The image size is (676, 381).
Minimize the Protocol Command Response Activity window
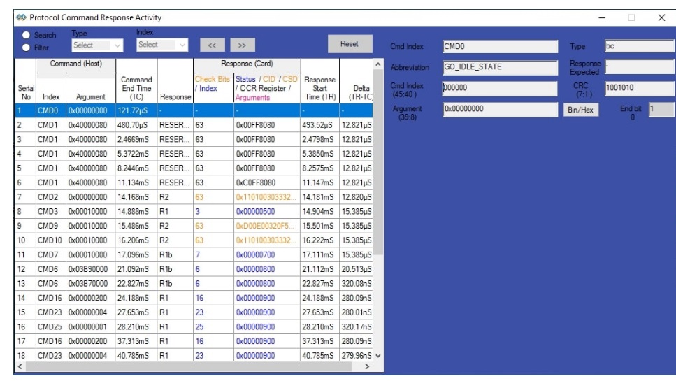pos(602,17)
